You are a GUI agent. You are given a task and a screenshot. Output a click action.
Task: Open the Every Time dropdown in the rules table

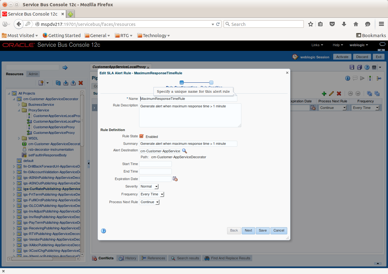(366, 108)
